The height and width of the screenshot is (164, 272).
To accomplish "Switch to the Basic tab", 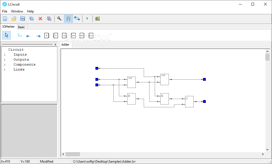I will 22,27.
